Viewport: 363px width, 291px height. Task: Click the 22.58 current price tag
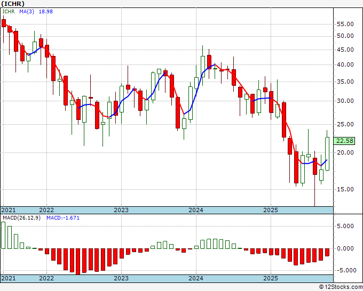click(x=344, y=141)
